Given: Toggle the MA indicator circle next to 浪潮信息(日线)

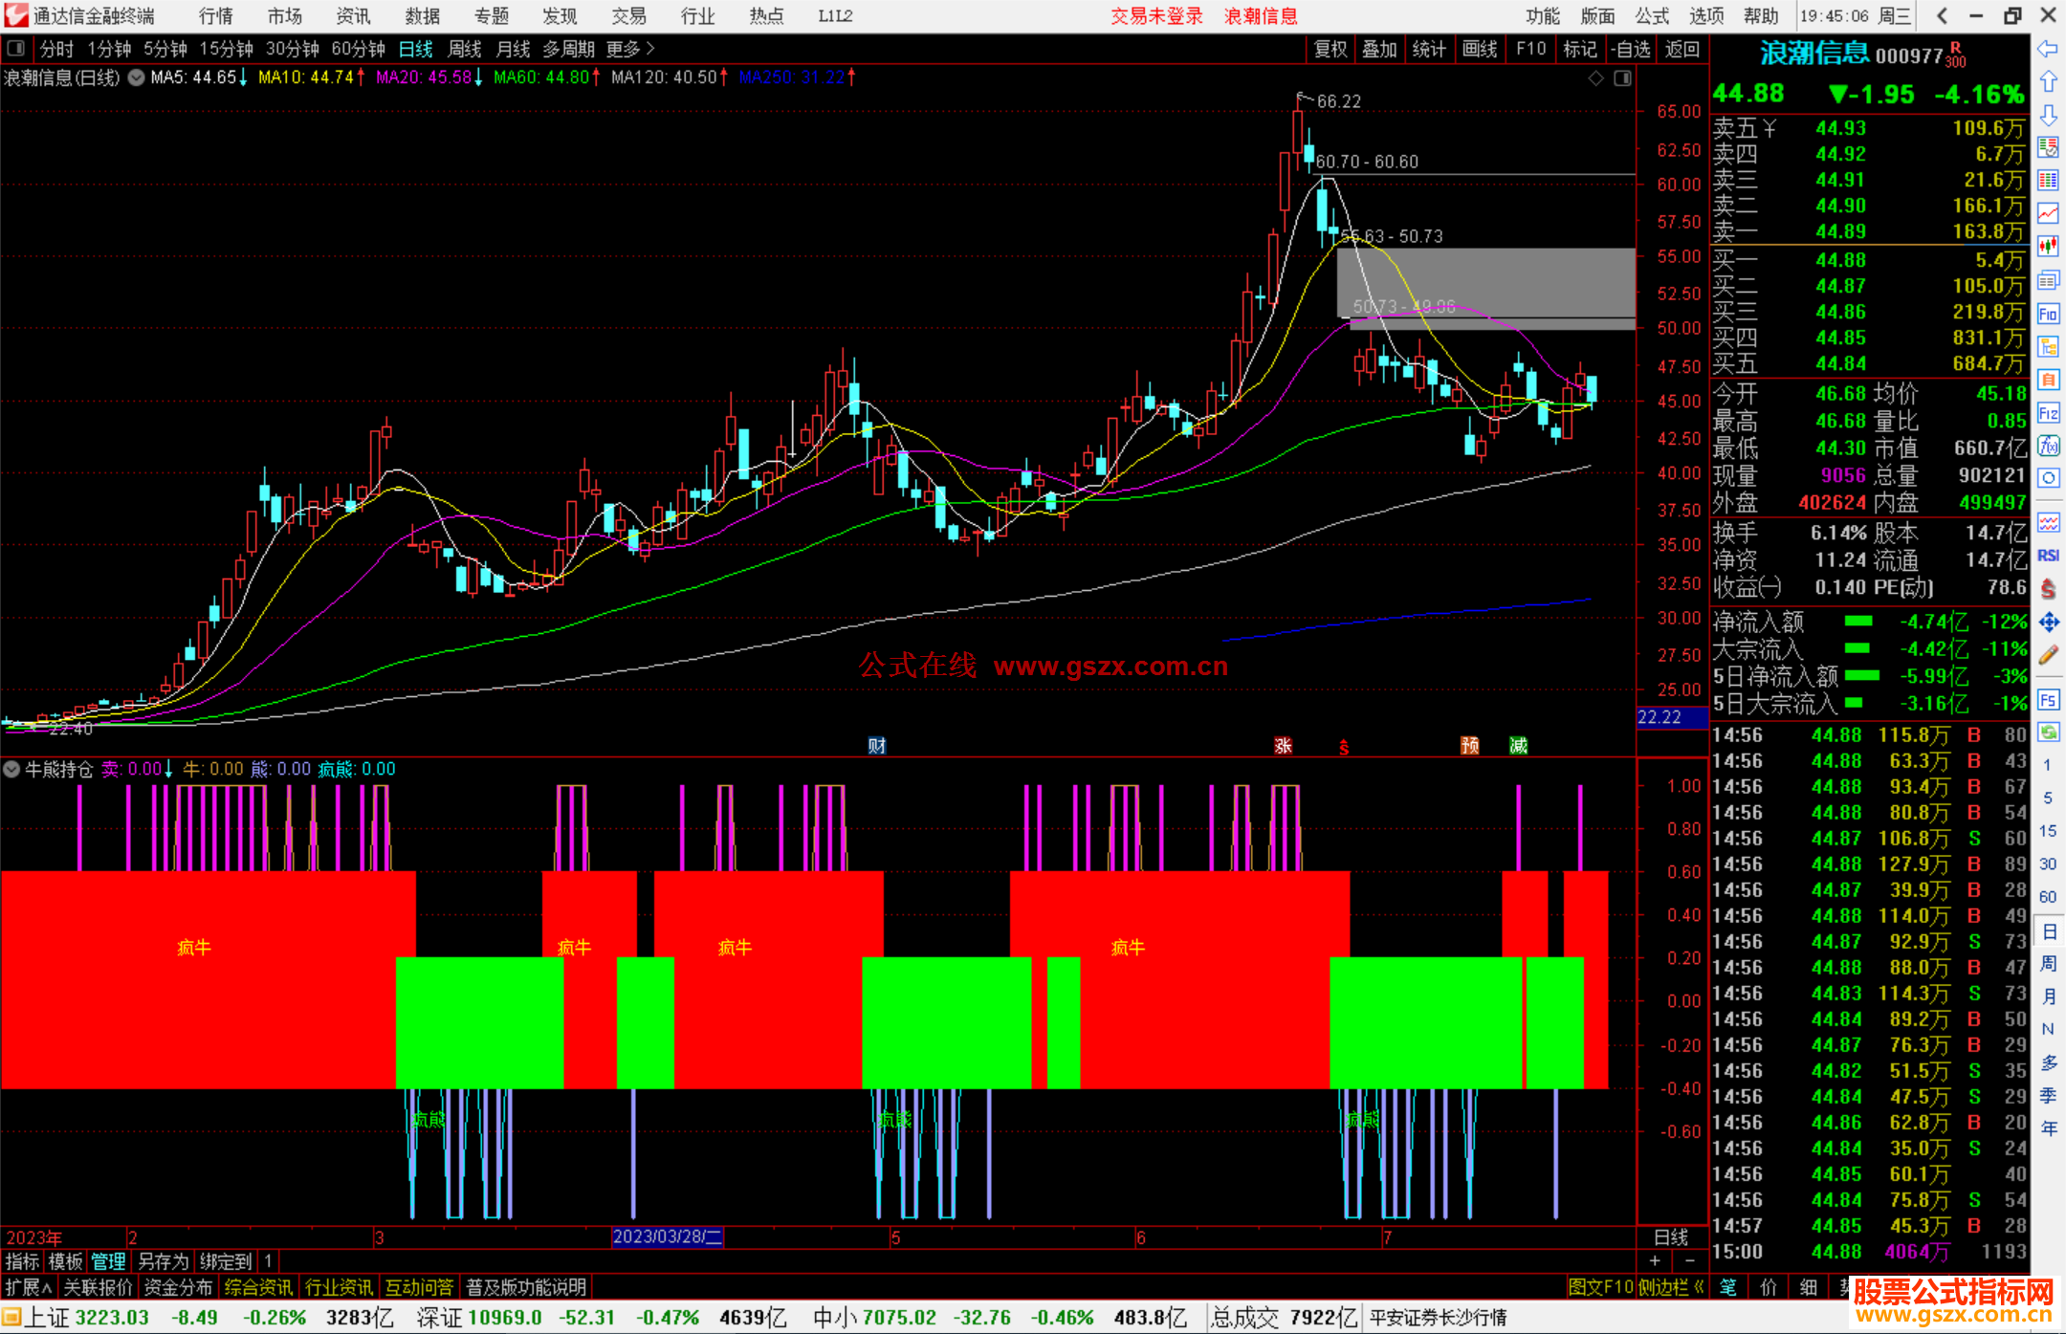Looking at the screenshot, I should [x=137, y=77].
